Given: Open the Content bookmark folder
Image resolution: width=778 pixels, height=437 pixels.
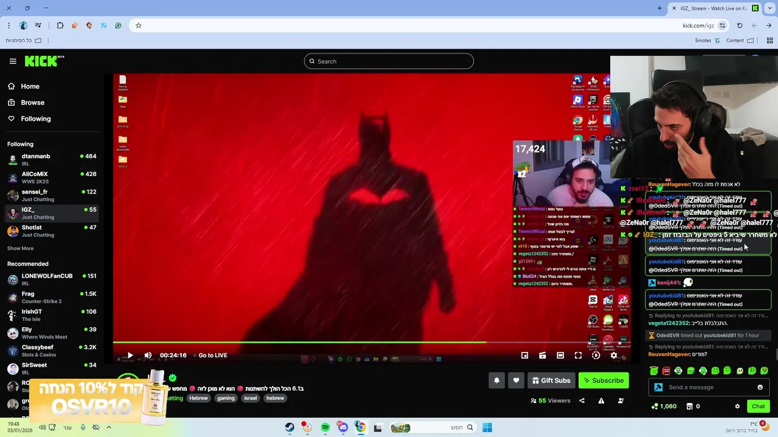Looking at the screenshot, I should [740, 41].
